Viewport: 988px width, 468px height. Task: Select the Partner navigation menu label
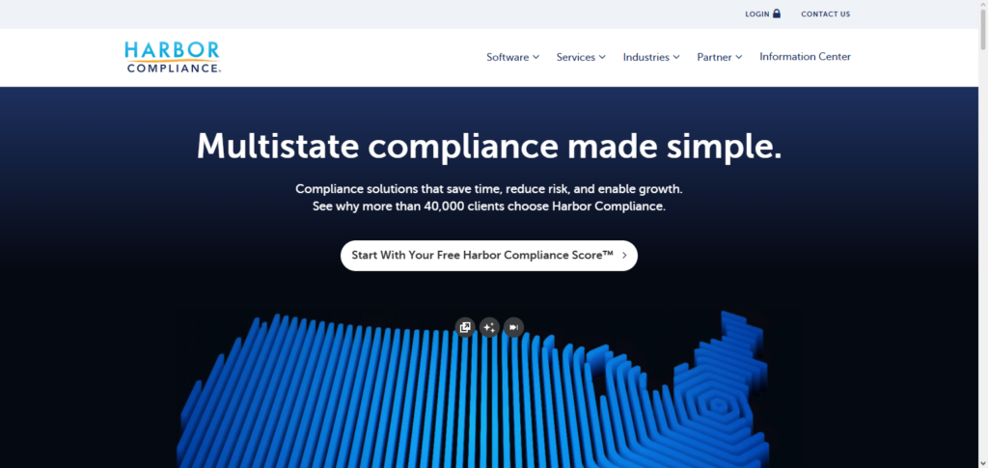coord(714,57)
